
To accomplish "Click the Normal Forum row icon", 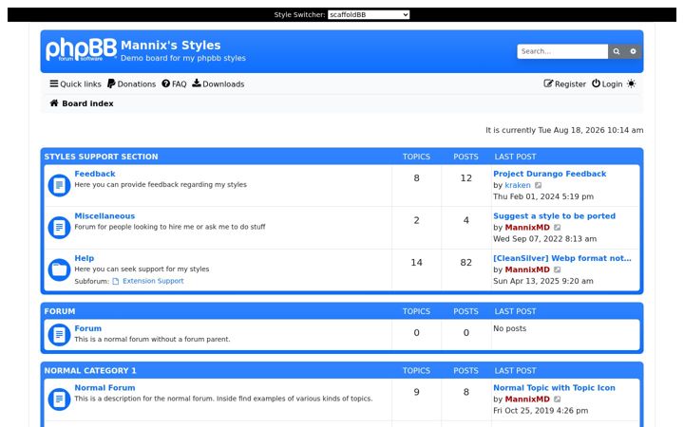I will coord(59,399).
